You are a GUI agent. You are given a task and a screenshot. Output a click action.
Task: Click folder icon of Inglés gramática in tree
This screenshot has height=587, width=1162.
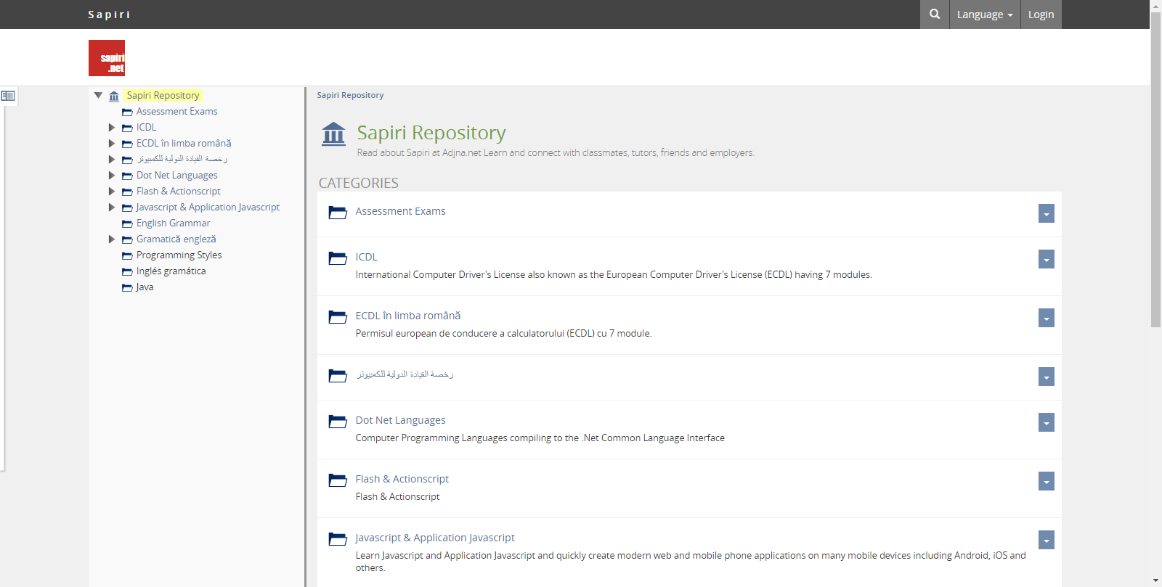pos(127,271)
